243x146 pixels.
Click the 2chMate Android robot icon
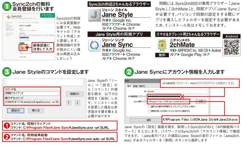pyautogui.click(x=162, y=45)
